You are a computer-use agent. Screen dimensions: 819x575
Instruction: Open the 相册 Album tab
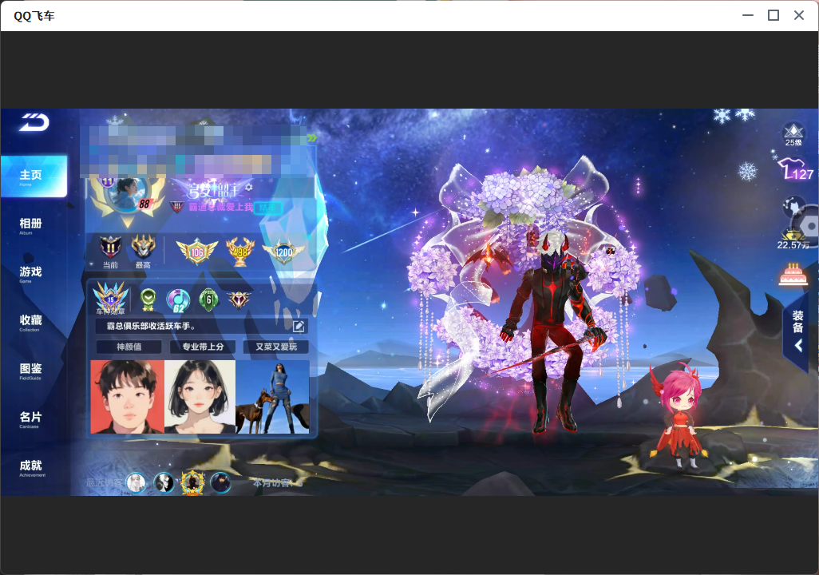coord(30,225)
